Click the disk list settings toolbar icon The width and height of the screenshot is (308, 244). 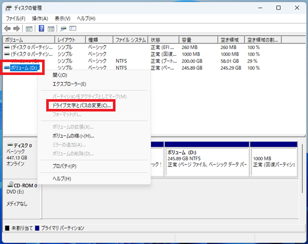pos(73,29)
